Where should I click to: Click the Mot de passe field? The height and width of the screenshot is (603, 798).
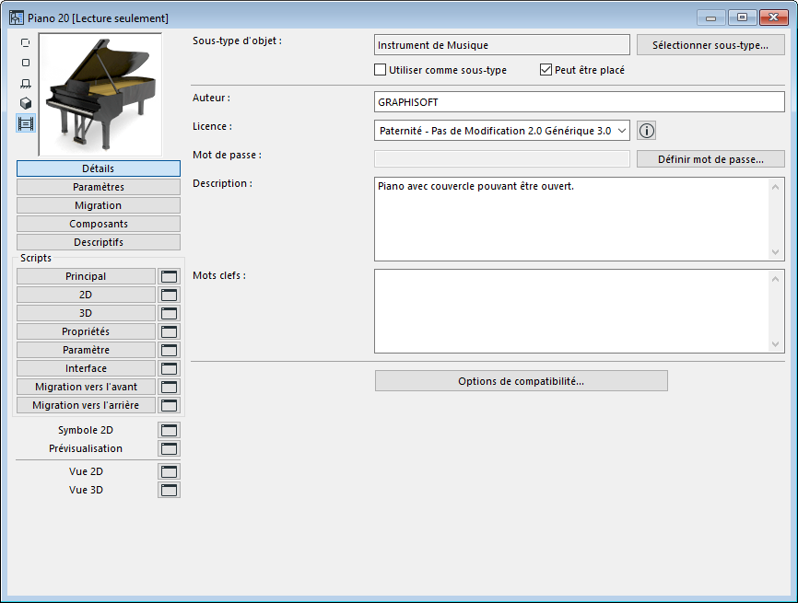coord(502,159)
